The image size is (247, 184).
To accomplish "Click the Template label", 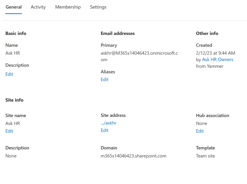I will [205, 148].
